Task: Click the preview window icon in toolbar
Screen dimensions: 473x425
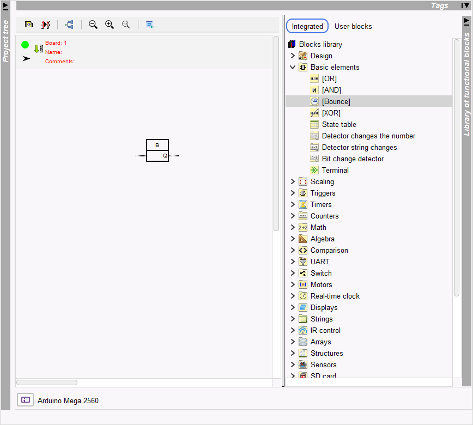Action: [150, 25]
